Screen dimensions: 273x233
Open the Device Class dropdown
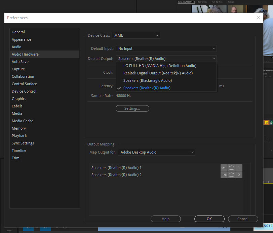[136, 35]
